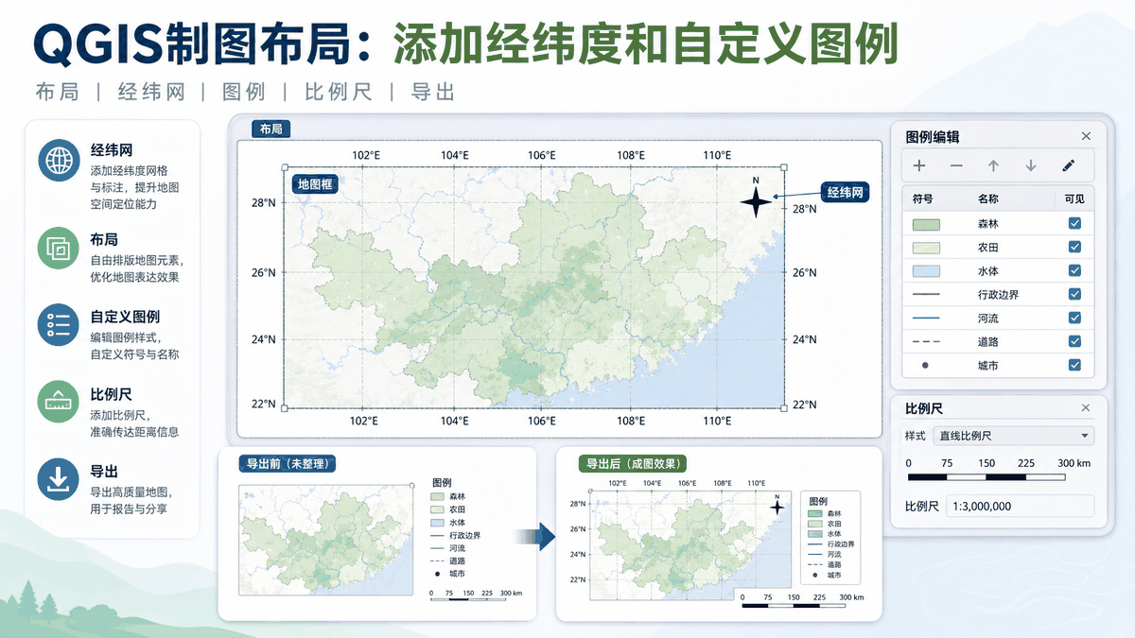Toggle visibility checkbox for 森林

[x=1074, y=223]
